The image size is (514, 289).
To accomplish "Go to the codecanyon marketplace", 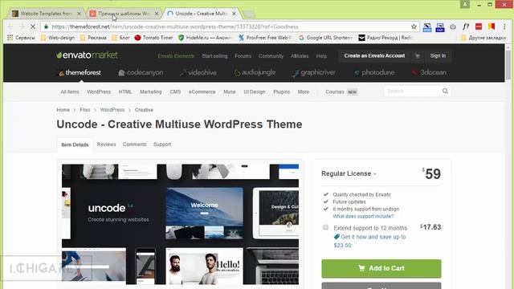I will tap(141, 72).
